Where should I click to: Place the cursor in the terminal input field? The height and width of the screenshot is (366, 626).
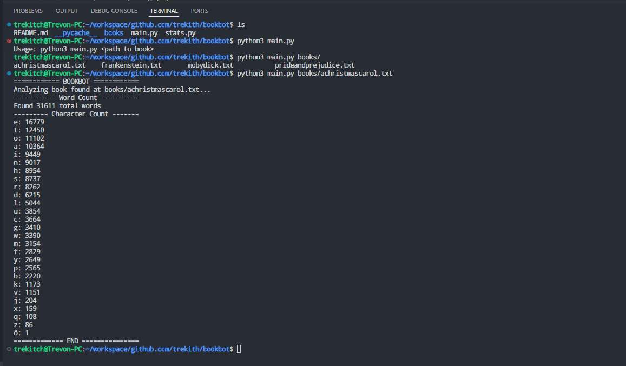coord(239,349)
